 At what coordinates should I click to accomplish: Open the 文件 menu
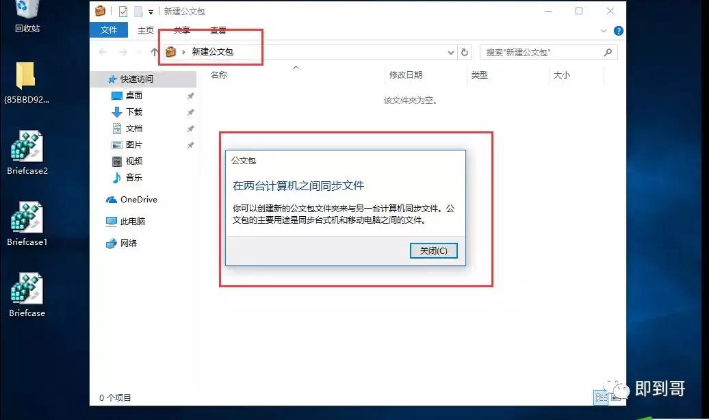click(x=108, y=30)
